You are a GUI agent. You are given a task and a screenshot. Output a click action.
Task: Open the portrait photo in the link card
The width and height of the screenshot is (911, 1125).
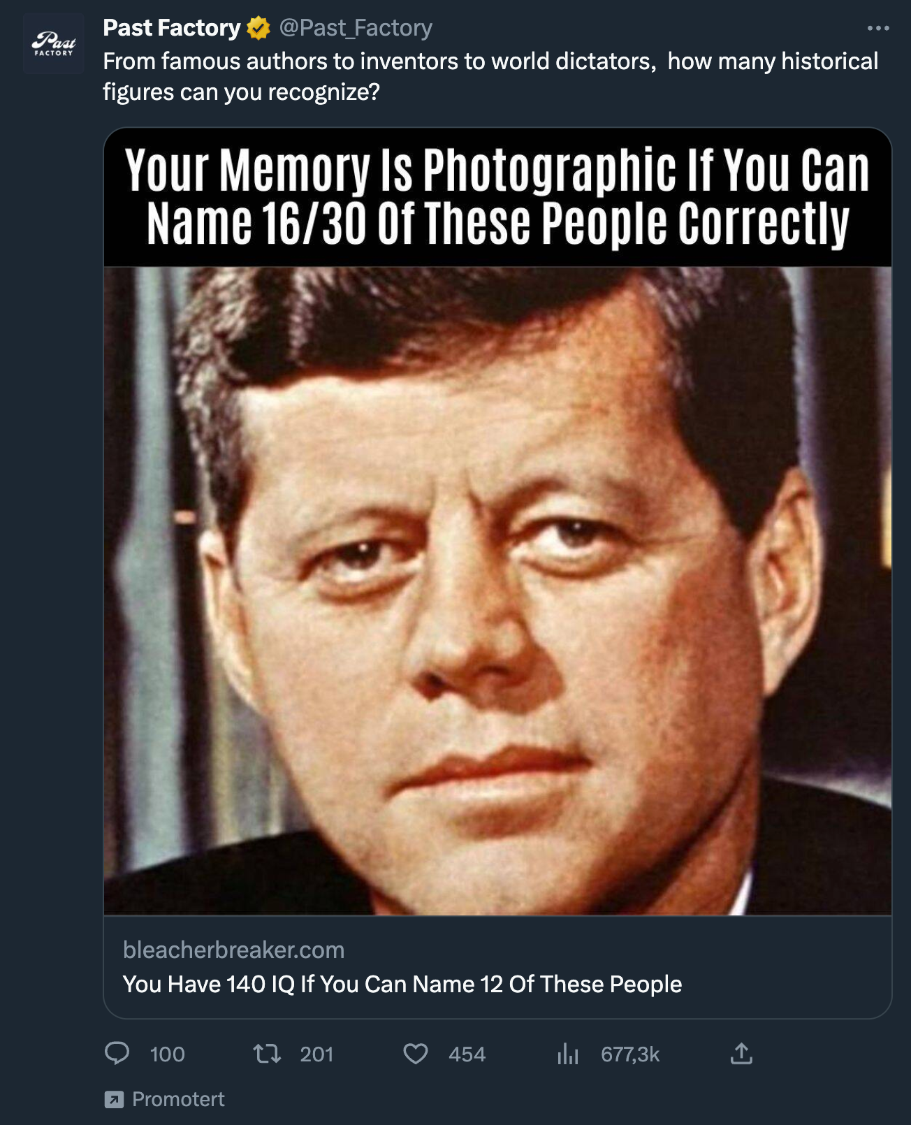[x=497, y=590]
